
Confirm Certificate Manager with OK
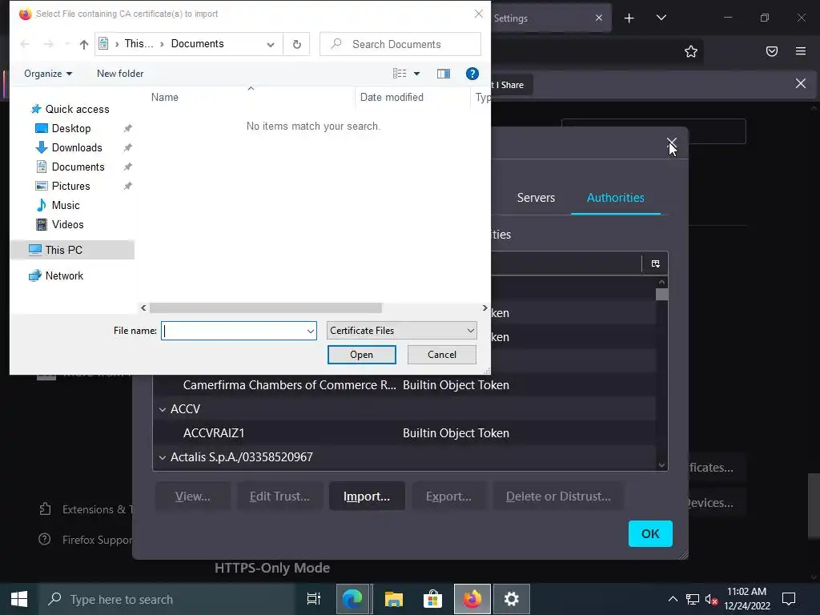(650, 533)
